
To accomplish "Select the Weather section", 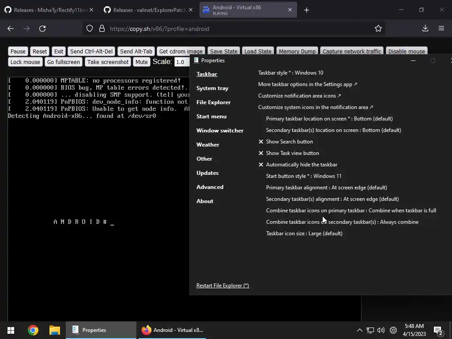I will 207,145.
